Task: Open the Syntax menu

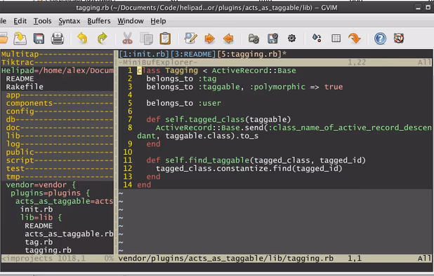Action: click(70, 21)
